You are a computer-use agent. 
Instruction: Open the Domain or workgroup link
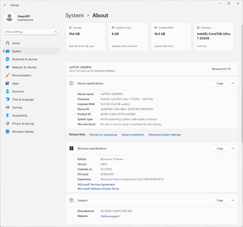coord(103,135)
